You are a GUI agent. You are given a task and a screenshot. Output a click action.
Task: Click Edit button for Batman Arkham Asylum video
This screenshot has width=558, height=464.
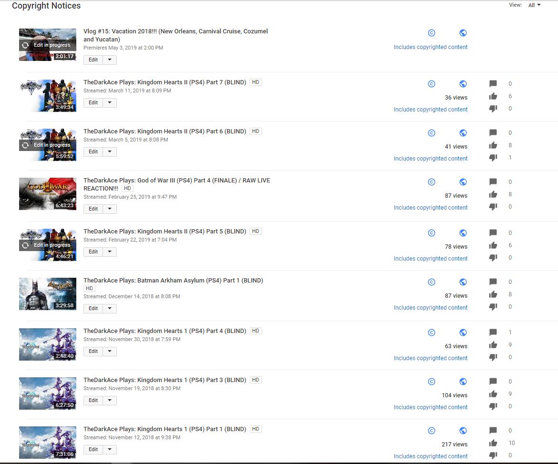click(x=93, y=309)
